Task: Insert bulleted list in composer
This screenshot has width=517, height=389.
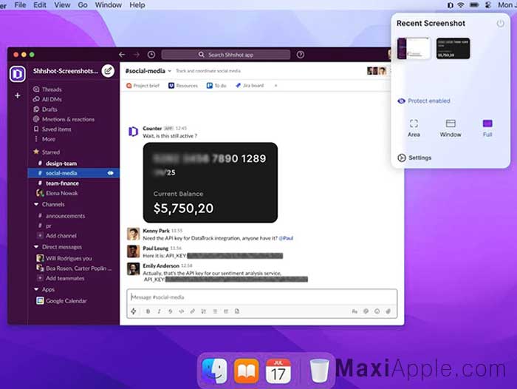Action: [x=215, y=311]
